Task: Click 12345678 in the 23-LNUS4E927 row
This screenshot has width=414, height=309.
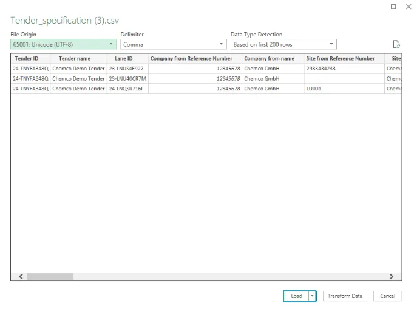Action: tap(195, 69)
